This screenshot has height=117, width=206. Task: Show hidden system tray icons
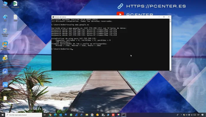coord(181,115)
